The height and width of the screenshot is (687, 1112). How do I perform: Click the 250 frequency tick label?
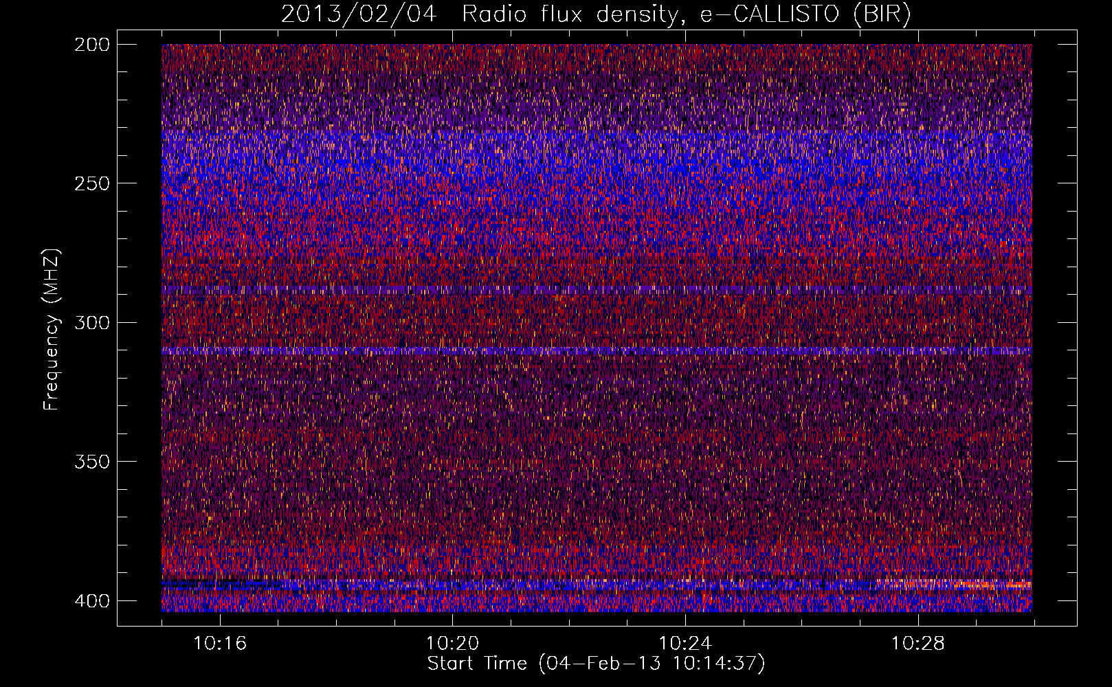click(x=91, y=183)
